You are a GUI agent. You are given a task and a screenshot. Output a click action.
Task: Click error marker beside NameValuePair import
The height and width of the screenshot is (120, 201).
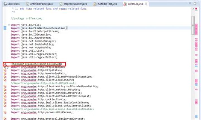(x=5, y=73)
